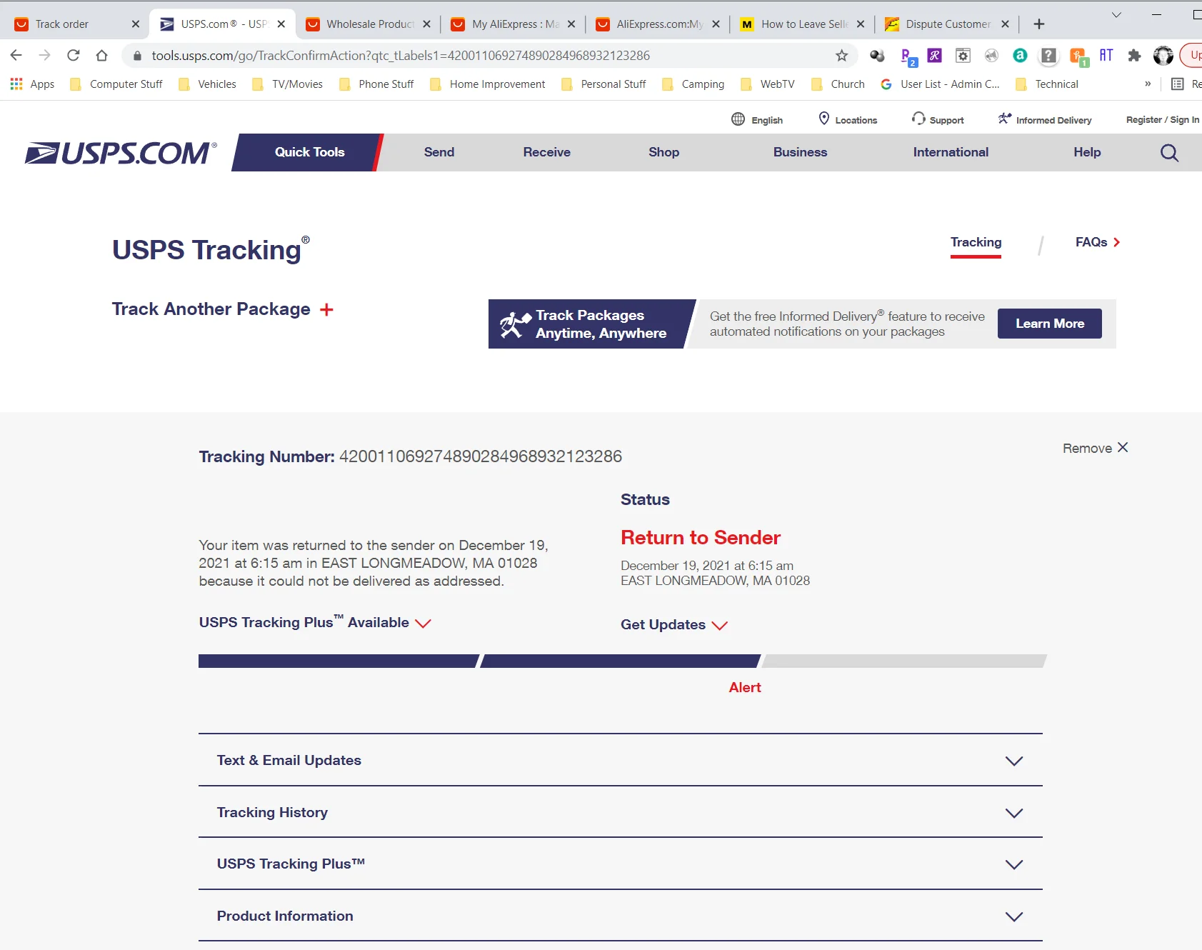Open the Support link
Viewport: 1202px width, 950px height.
point(938,119)
